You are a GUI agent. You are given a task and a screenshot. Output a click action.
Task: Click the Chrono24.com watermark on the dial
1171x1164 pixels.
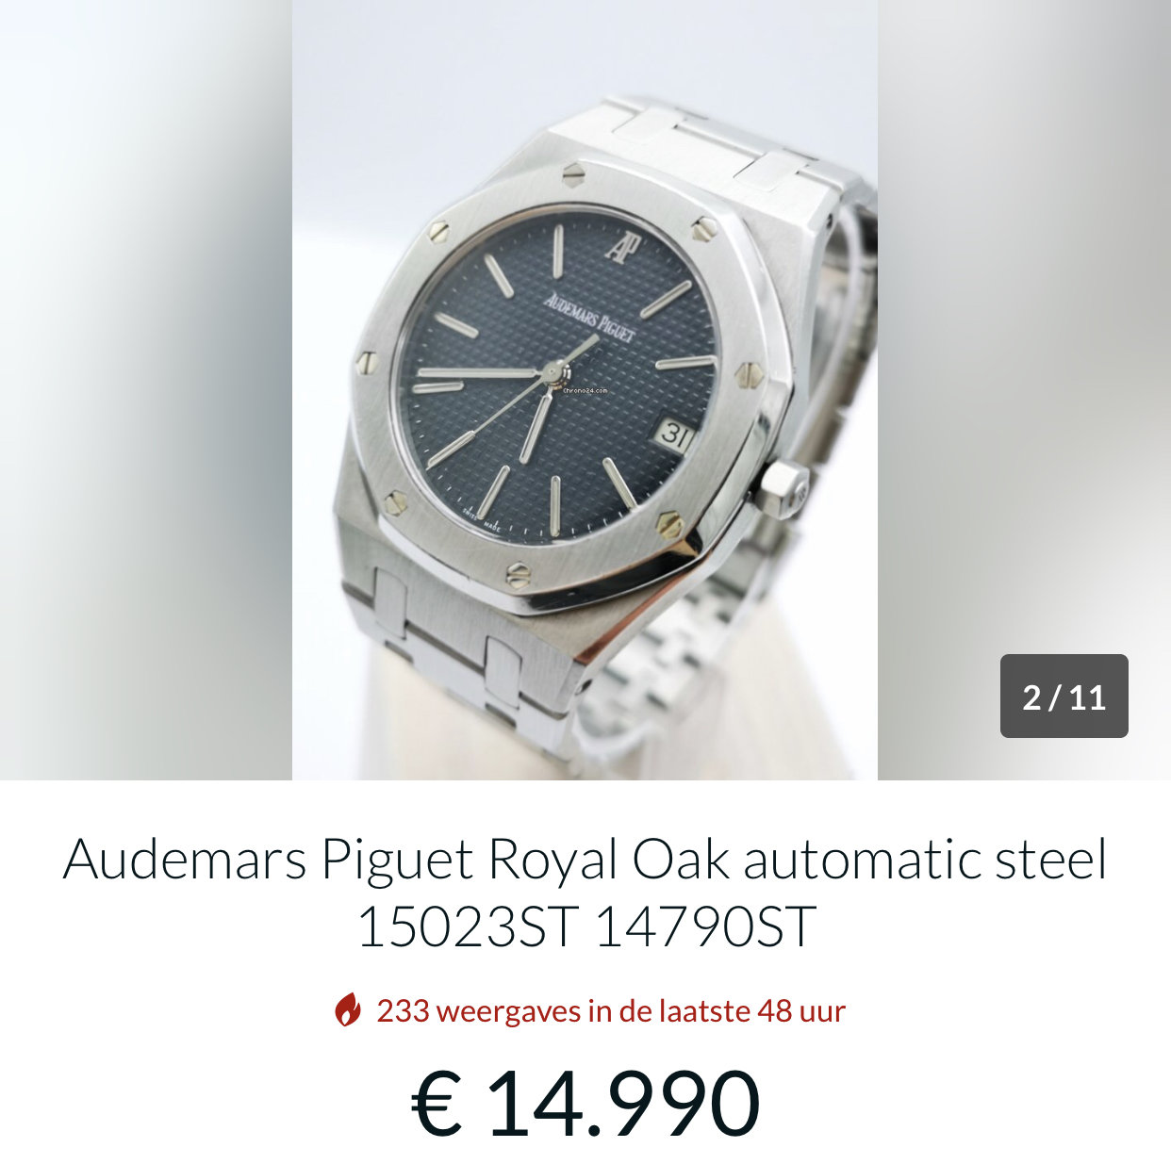click(x=585, y=389)
